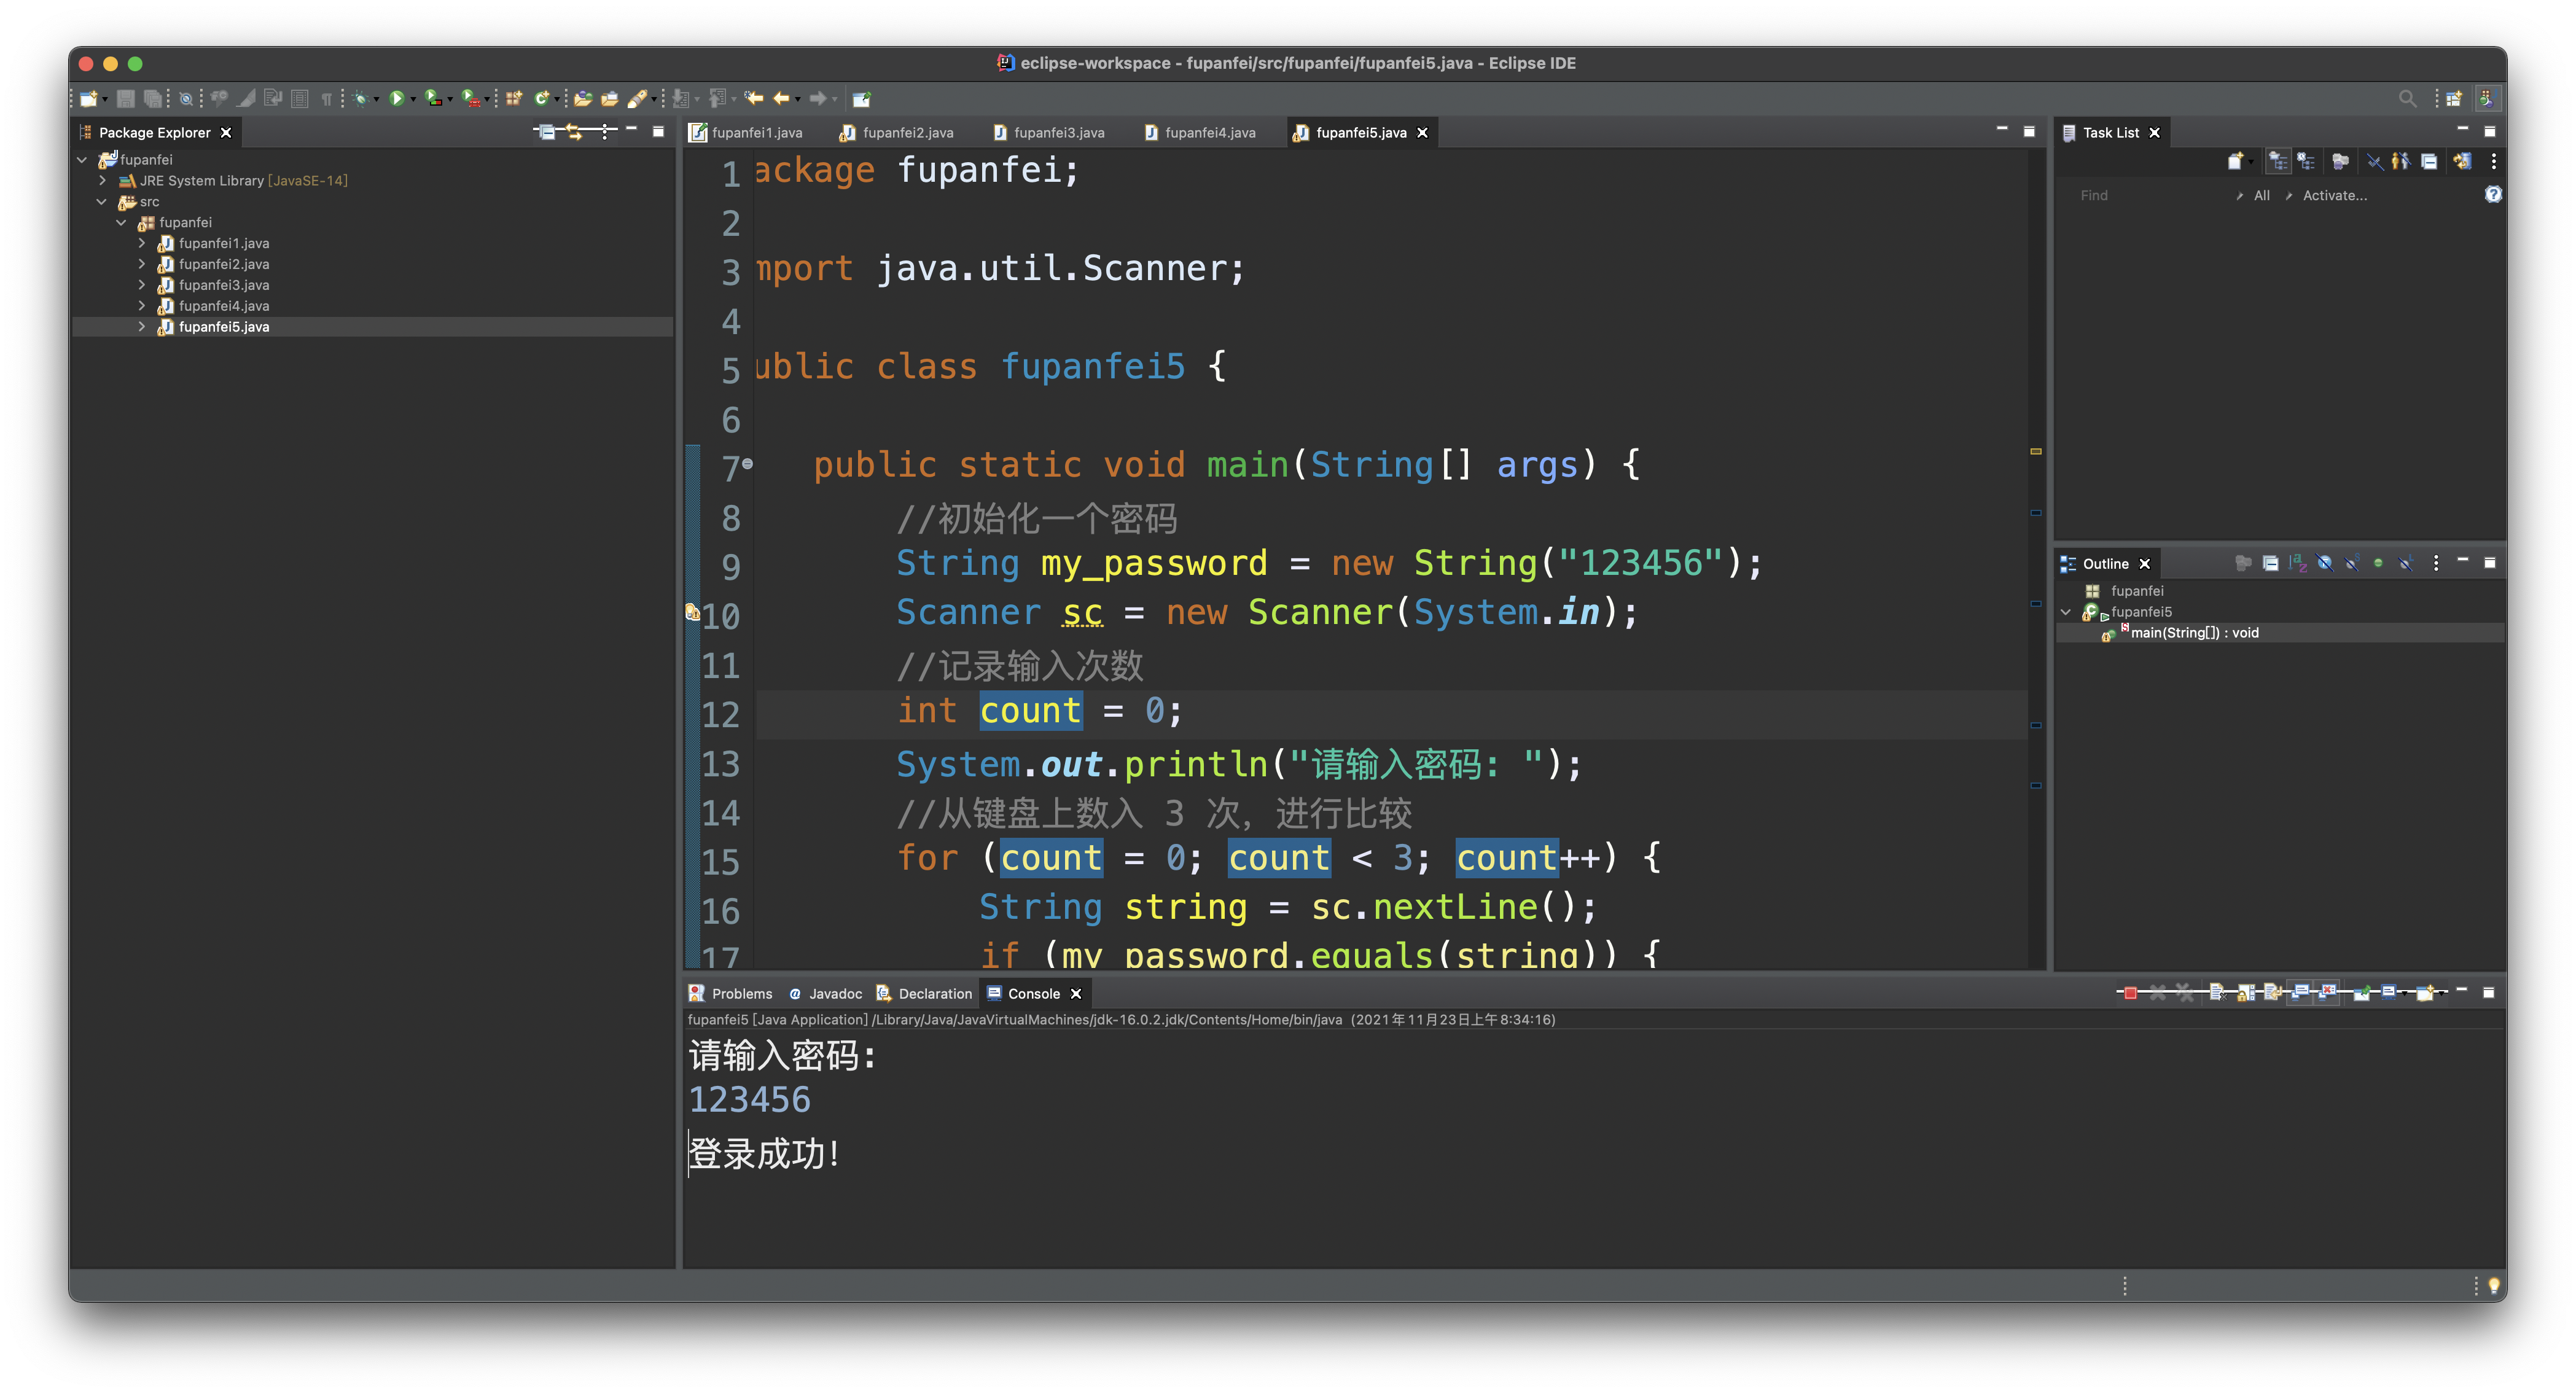Click the Open Type folder icon
Image resolution: width=2576 pixels, height=1393 pixels.
click(x=584, y=98)
